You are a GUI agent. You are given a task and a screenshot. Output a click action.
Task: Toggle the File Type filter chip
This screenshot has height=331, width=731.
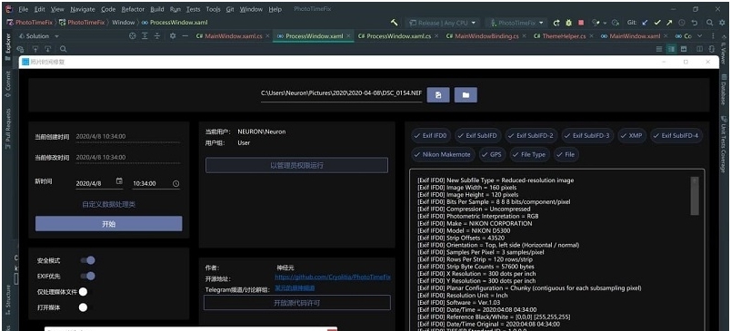(x=529, y=154)
